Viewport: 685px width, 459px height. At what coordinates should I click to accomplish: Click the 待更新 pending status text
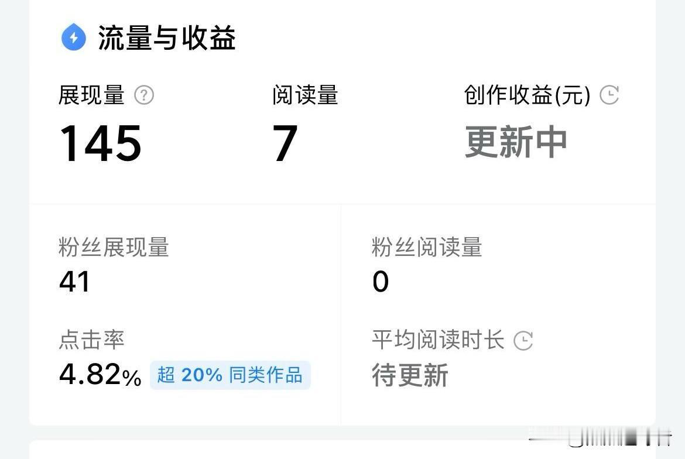pos(410,375)
